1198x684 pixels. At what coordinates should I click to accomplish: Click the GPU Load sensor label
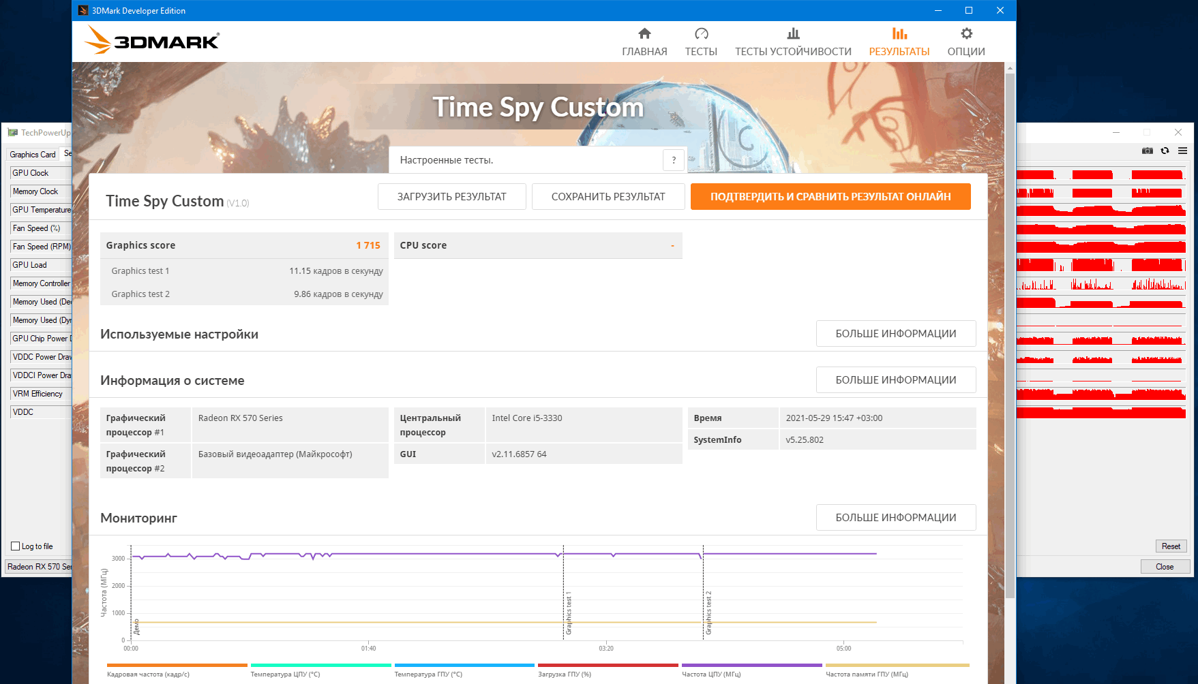click(x=41, y=265)
